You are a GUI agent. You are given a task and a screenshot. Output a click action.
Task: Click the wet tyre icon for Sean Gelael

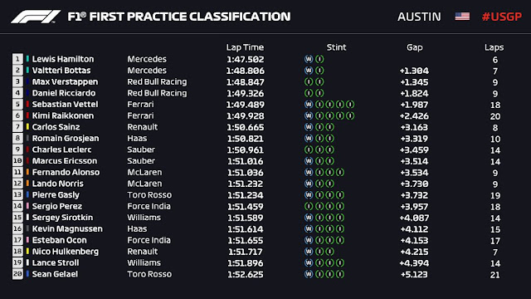[309, 274]
